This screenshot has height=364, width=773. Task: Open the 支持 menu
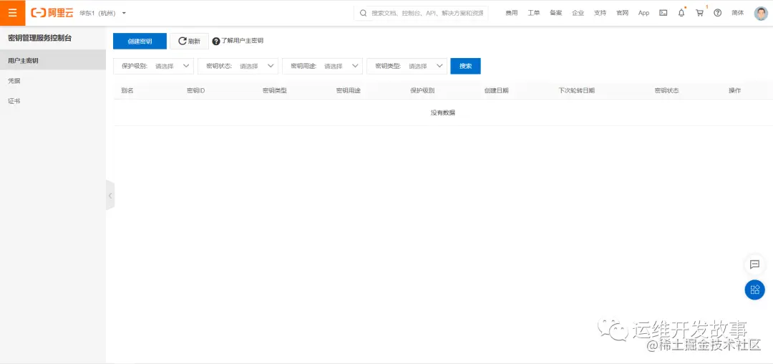point(600,14)
